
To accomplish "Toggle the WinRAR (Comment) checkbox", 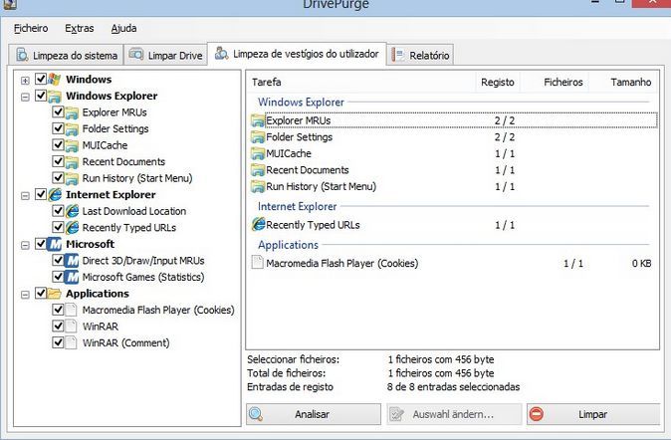I will point(58,342).
